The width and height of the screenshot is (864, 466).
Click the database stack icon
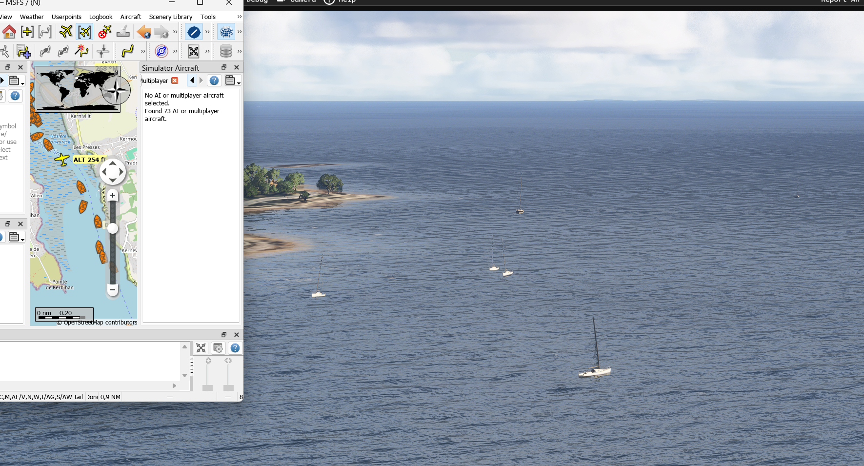point(226,51)
